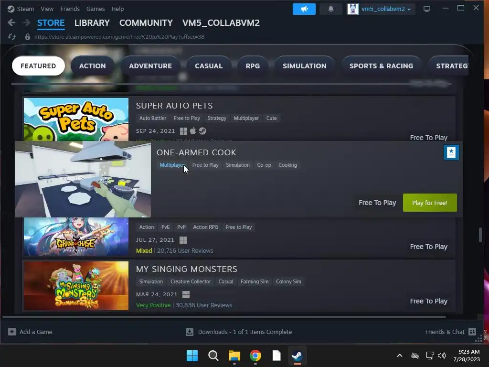Click the Cute tag
Image resolution: width=489 pixels, height=367 pixels.
tap(271, 118)
